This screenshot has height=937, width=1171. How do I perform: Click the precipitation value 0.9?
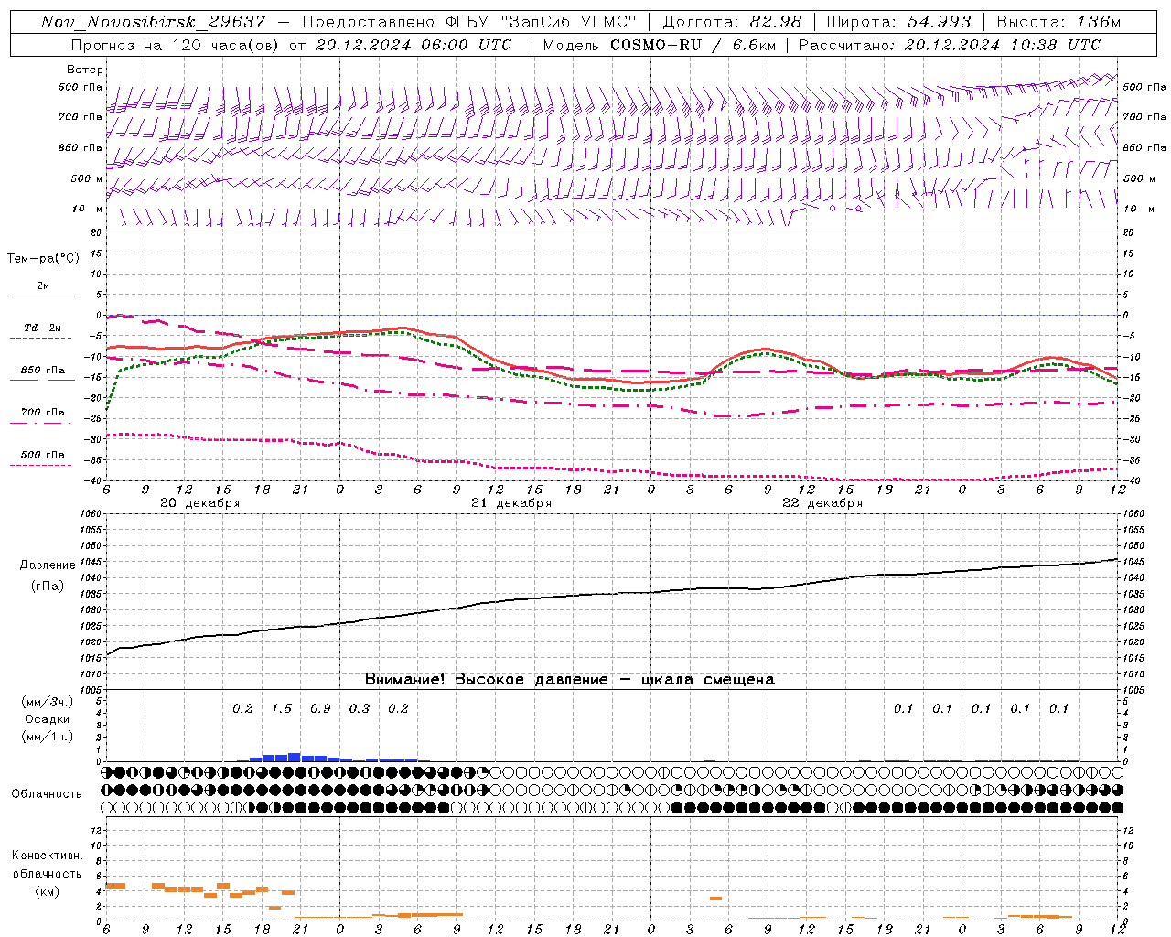(320, 708)
